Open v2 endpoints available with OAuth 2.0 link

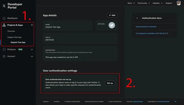click(x=152, y=33)
